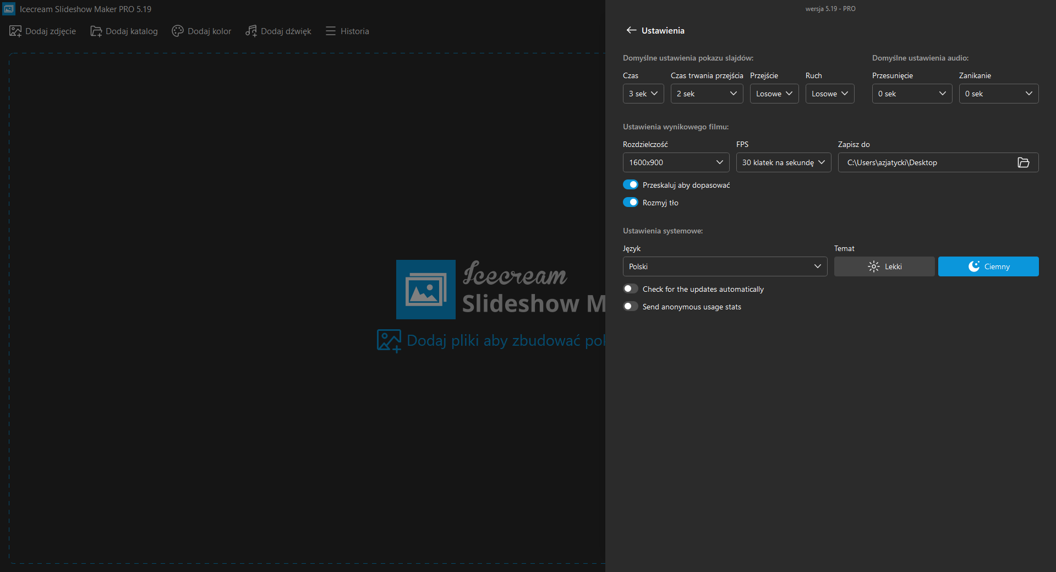Click the Ustawienia back heading

[x=663, y=30]
